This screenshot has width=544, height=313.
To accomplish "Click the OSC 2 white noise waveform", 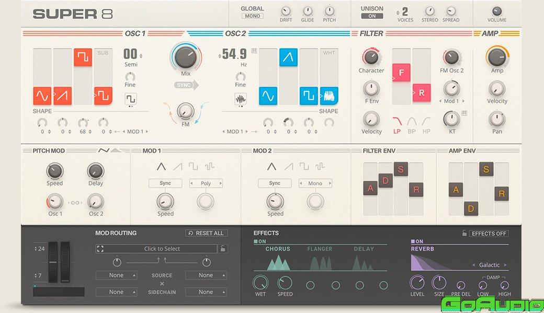I will [x=329, y=96].
